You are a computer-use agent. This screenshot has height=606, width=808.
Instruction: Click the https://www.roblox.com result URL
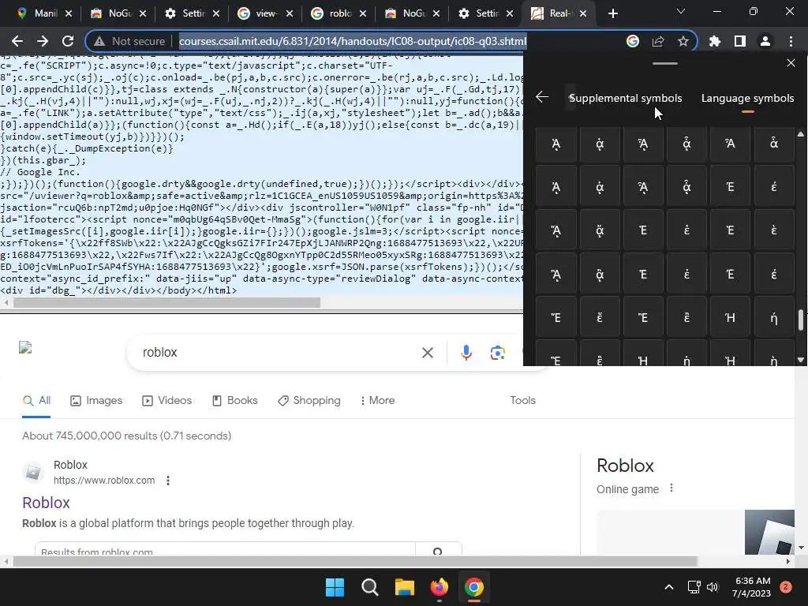click(104, 481)
